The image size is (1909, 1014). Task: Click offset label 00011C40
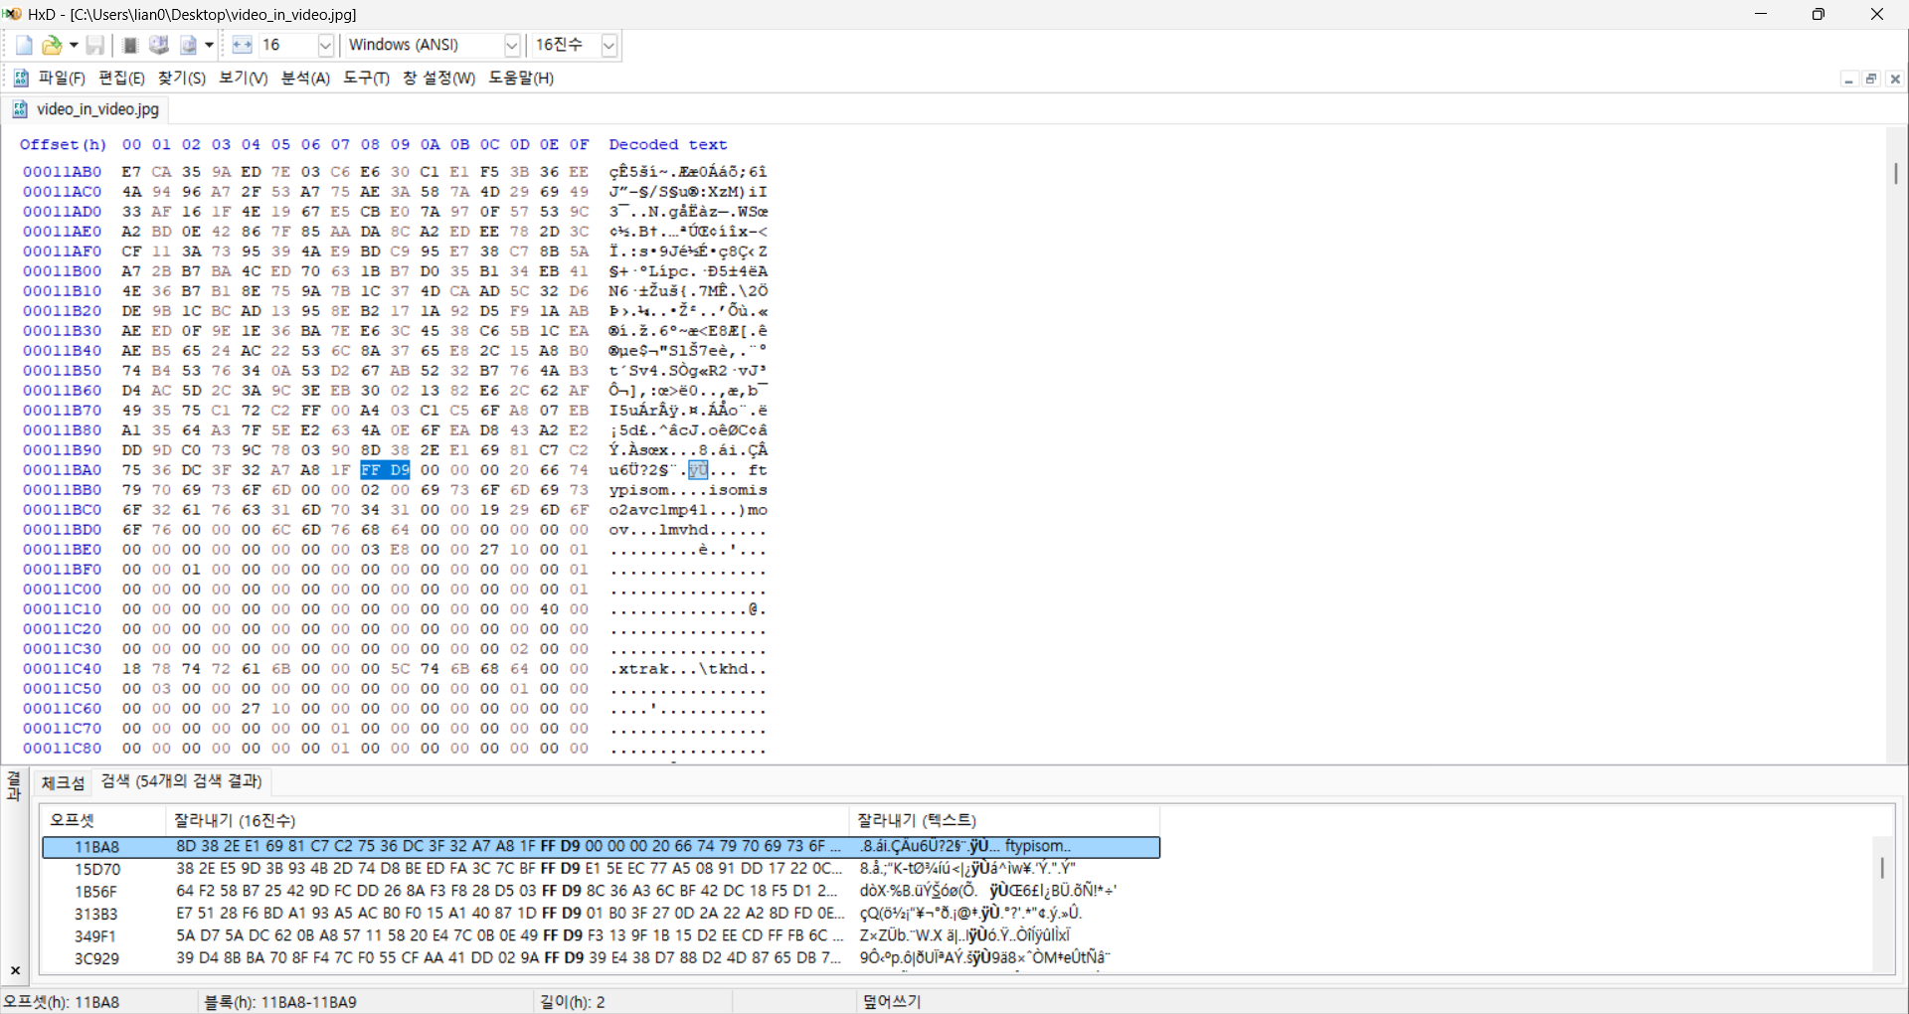[x=62, y=669]
